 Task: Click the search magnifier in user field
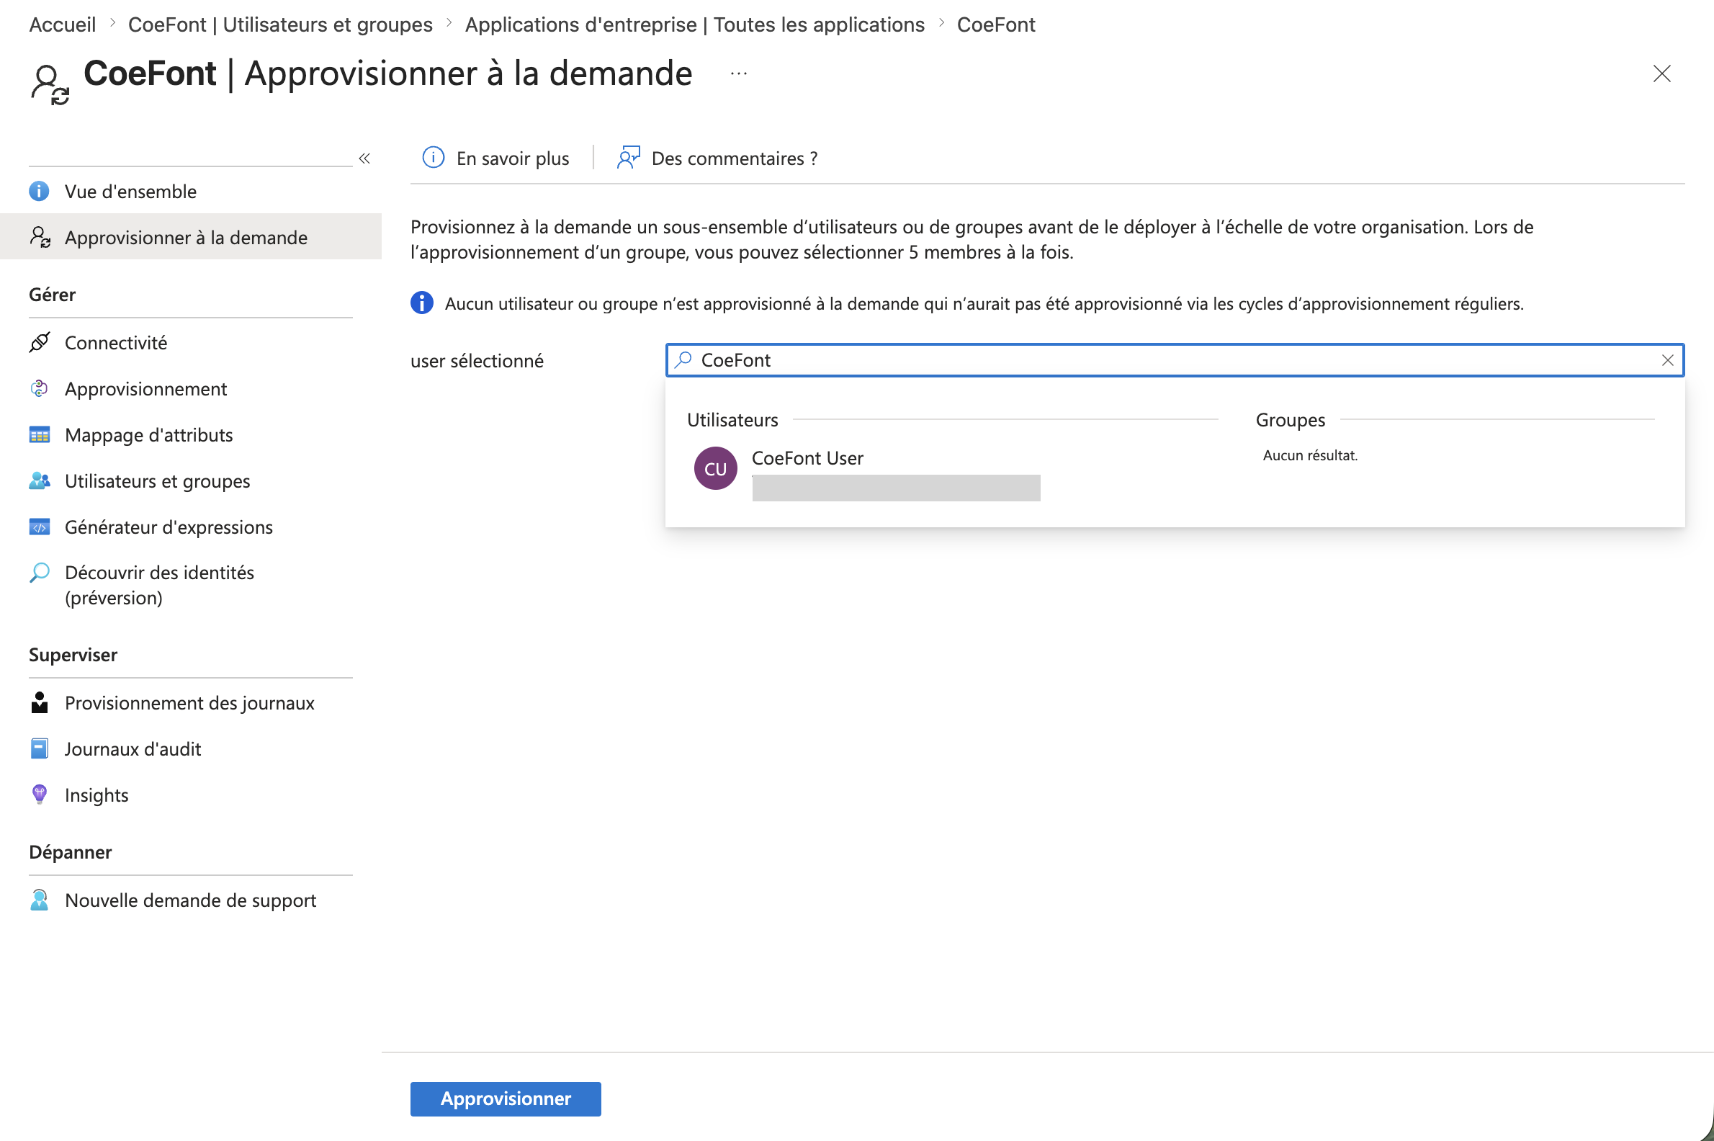click(x=683, y=359)
